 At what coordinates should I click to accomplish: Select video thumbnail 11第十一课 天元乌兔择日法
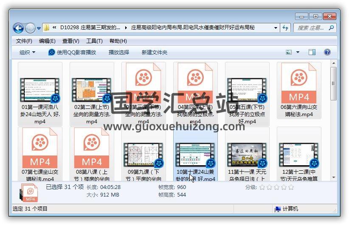[247, 155]
